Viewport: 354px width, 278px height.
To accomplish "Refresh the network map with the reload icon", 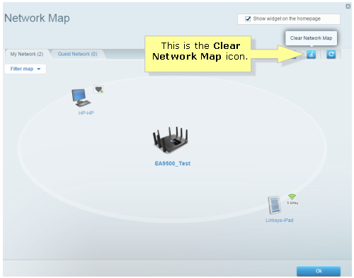I will [331, 55].
